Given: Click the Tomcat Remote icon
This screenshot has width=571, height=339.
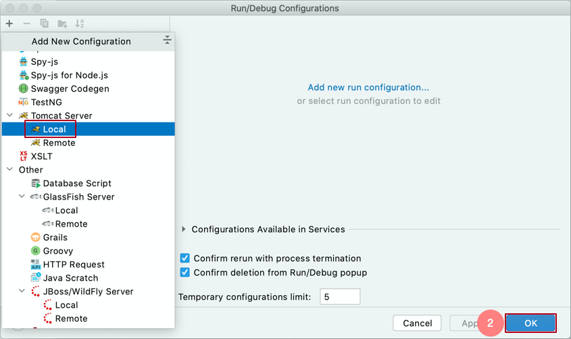Looking at the screenshot, I should [35, 143].
